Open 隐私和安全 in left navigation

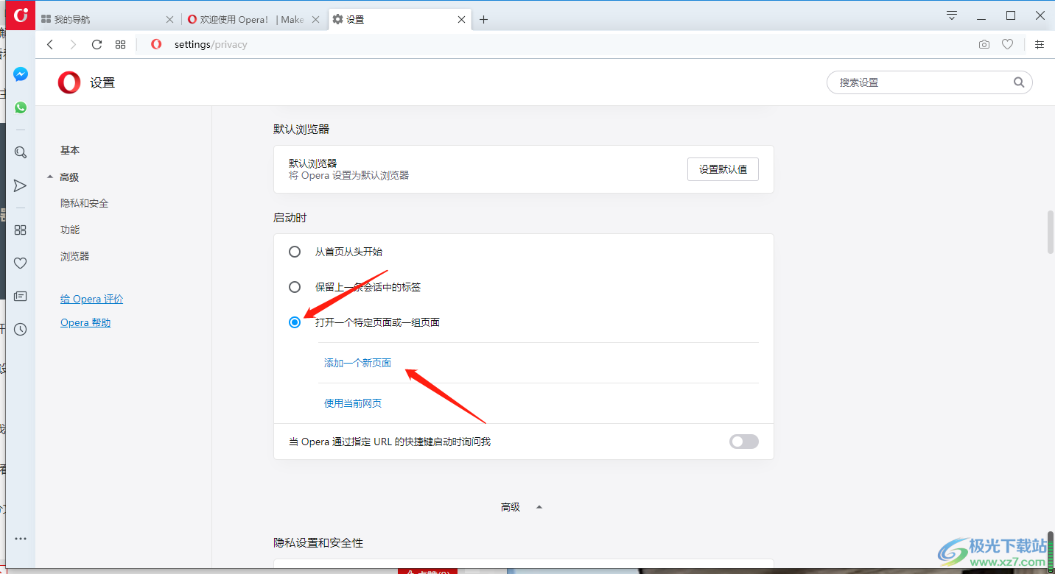coord(85,203)
